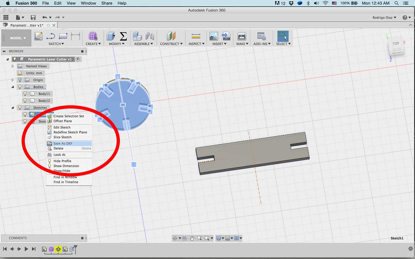Toggle the Sketches folder lightbulb
Image resolution: width=415 pixels, height=259 pixels.
point(20,108)
